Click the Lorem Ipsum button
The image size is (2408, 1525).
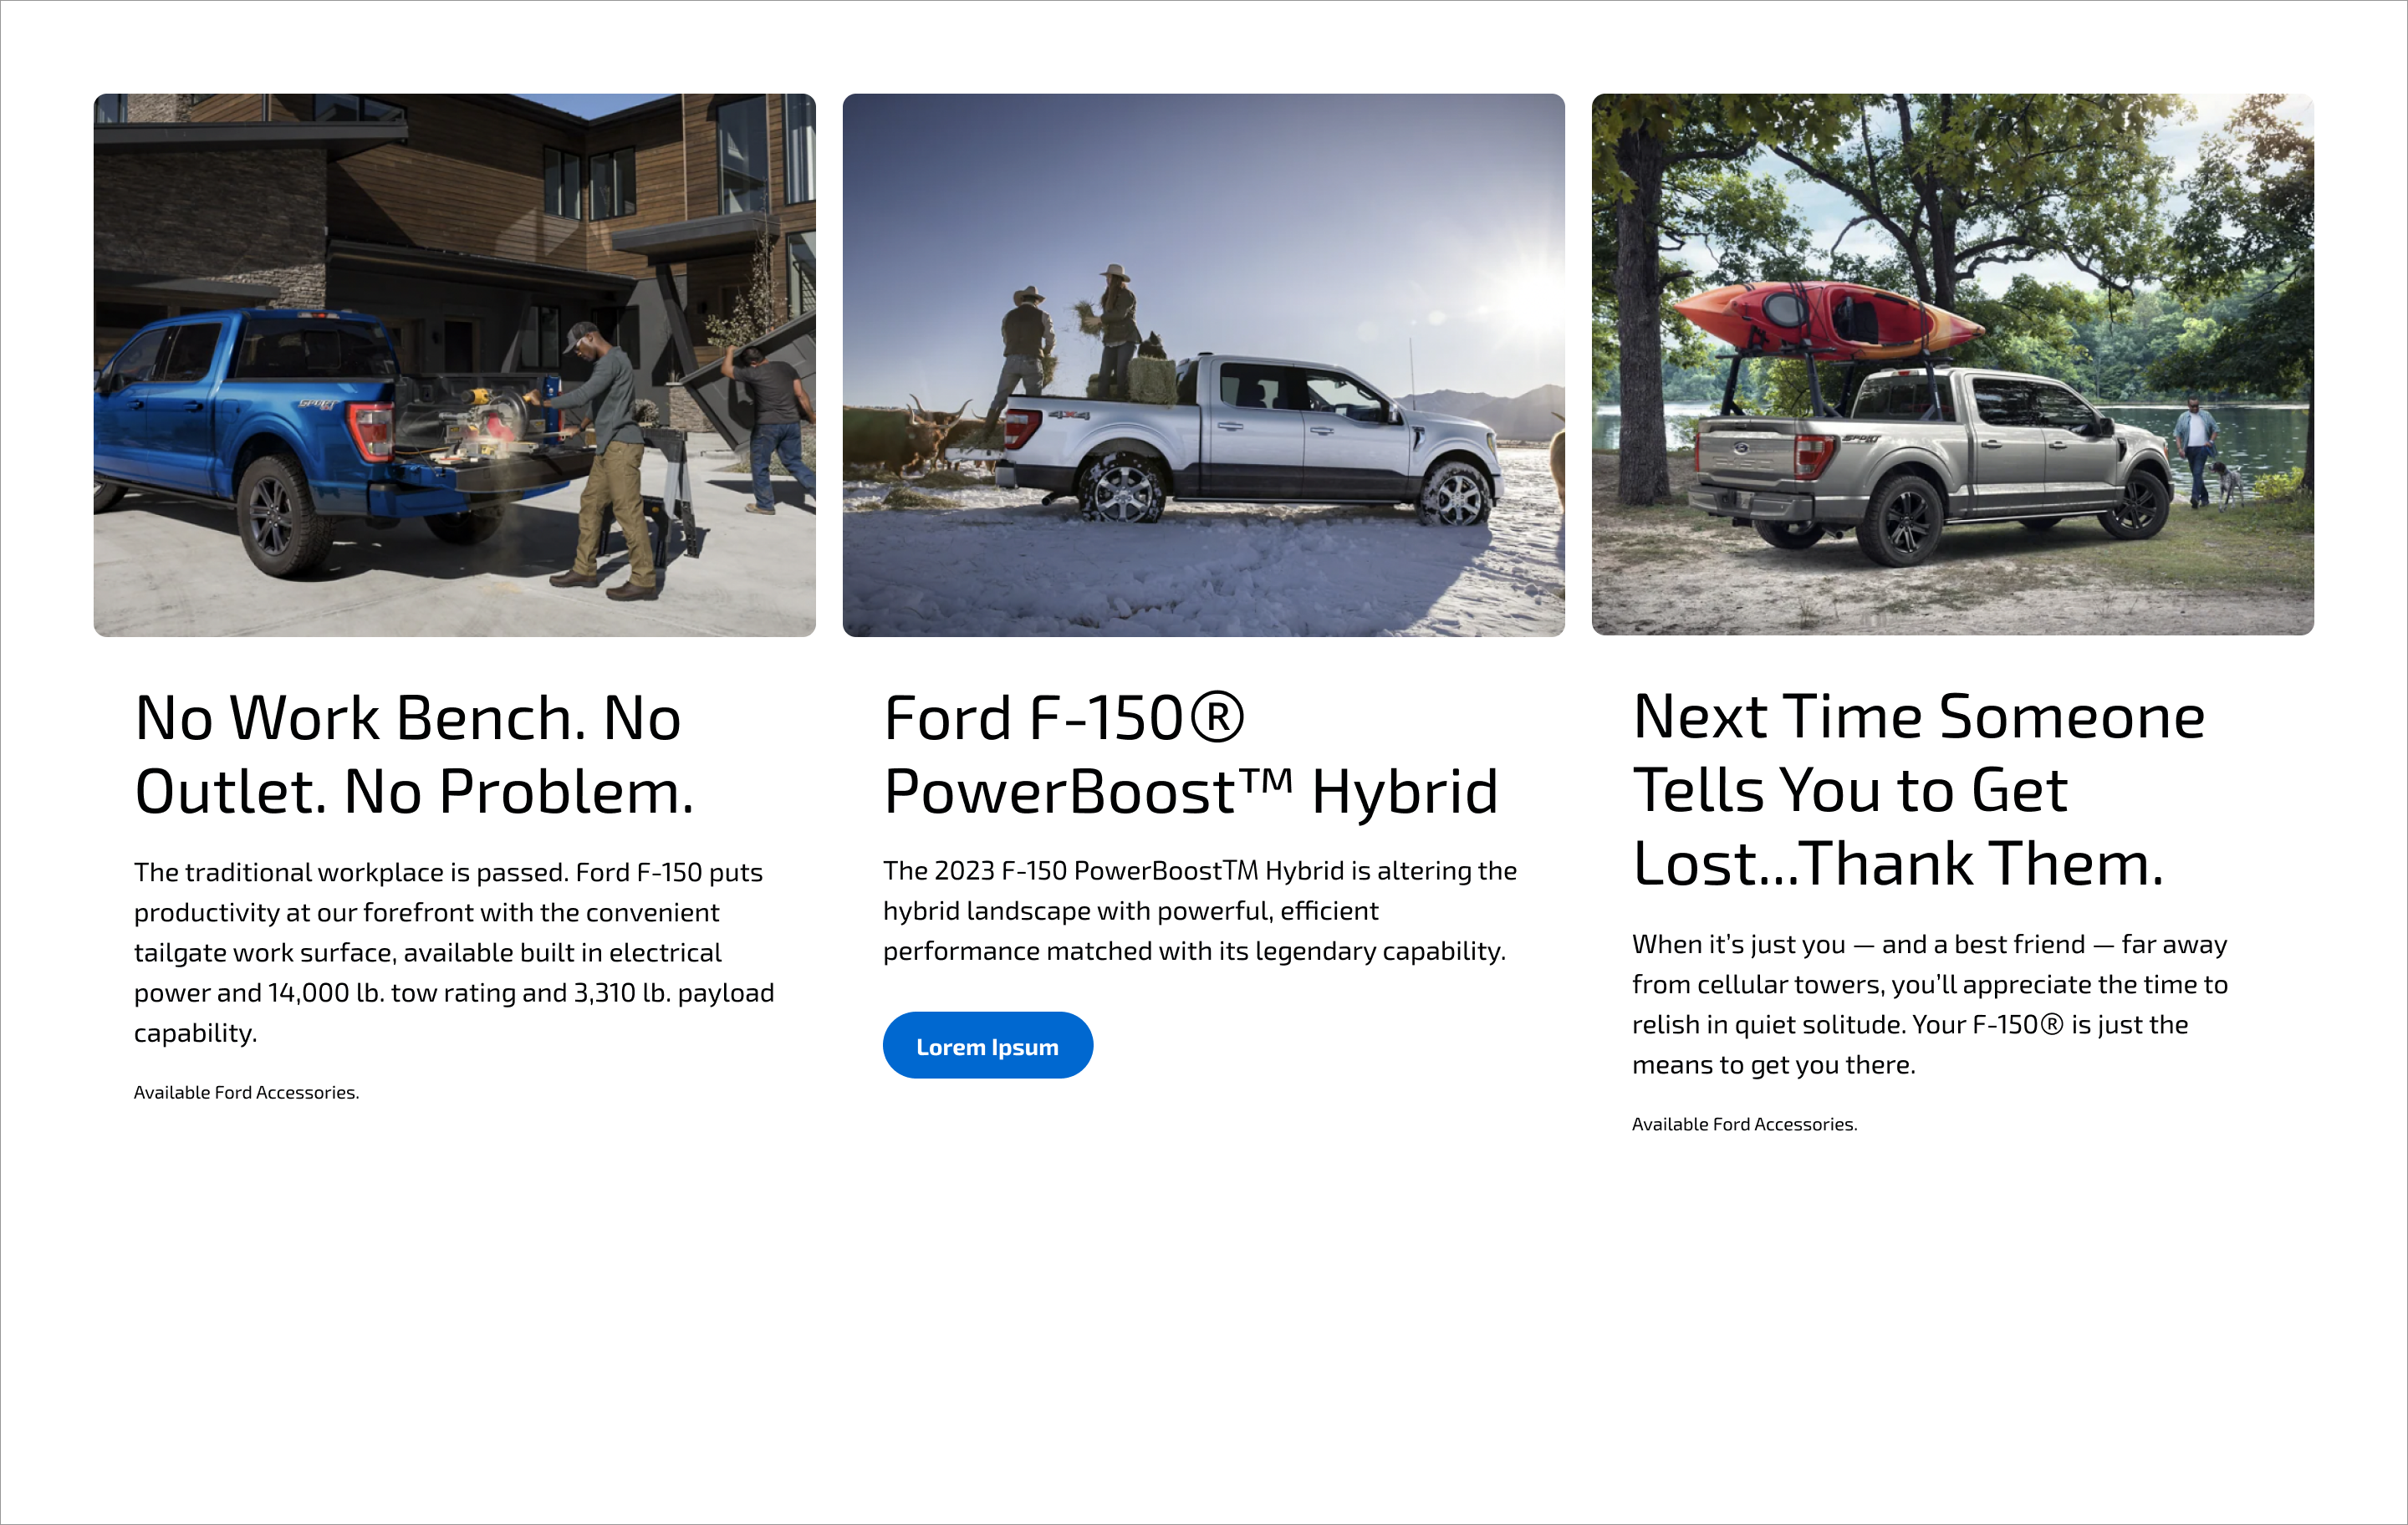click(987, 1045)
